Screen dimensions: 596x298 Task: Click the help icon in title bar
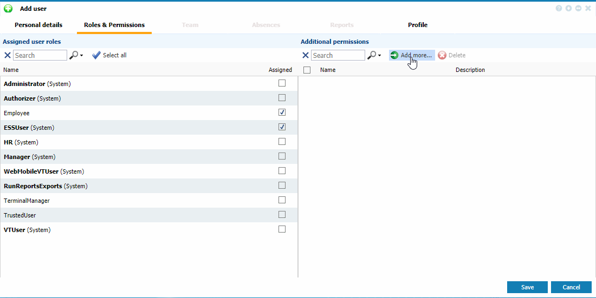tap(559, 9)
